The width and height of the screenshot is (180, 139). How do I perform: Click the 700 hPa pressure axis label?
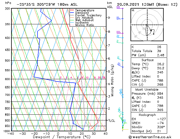(7, 95)
